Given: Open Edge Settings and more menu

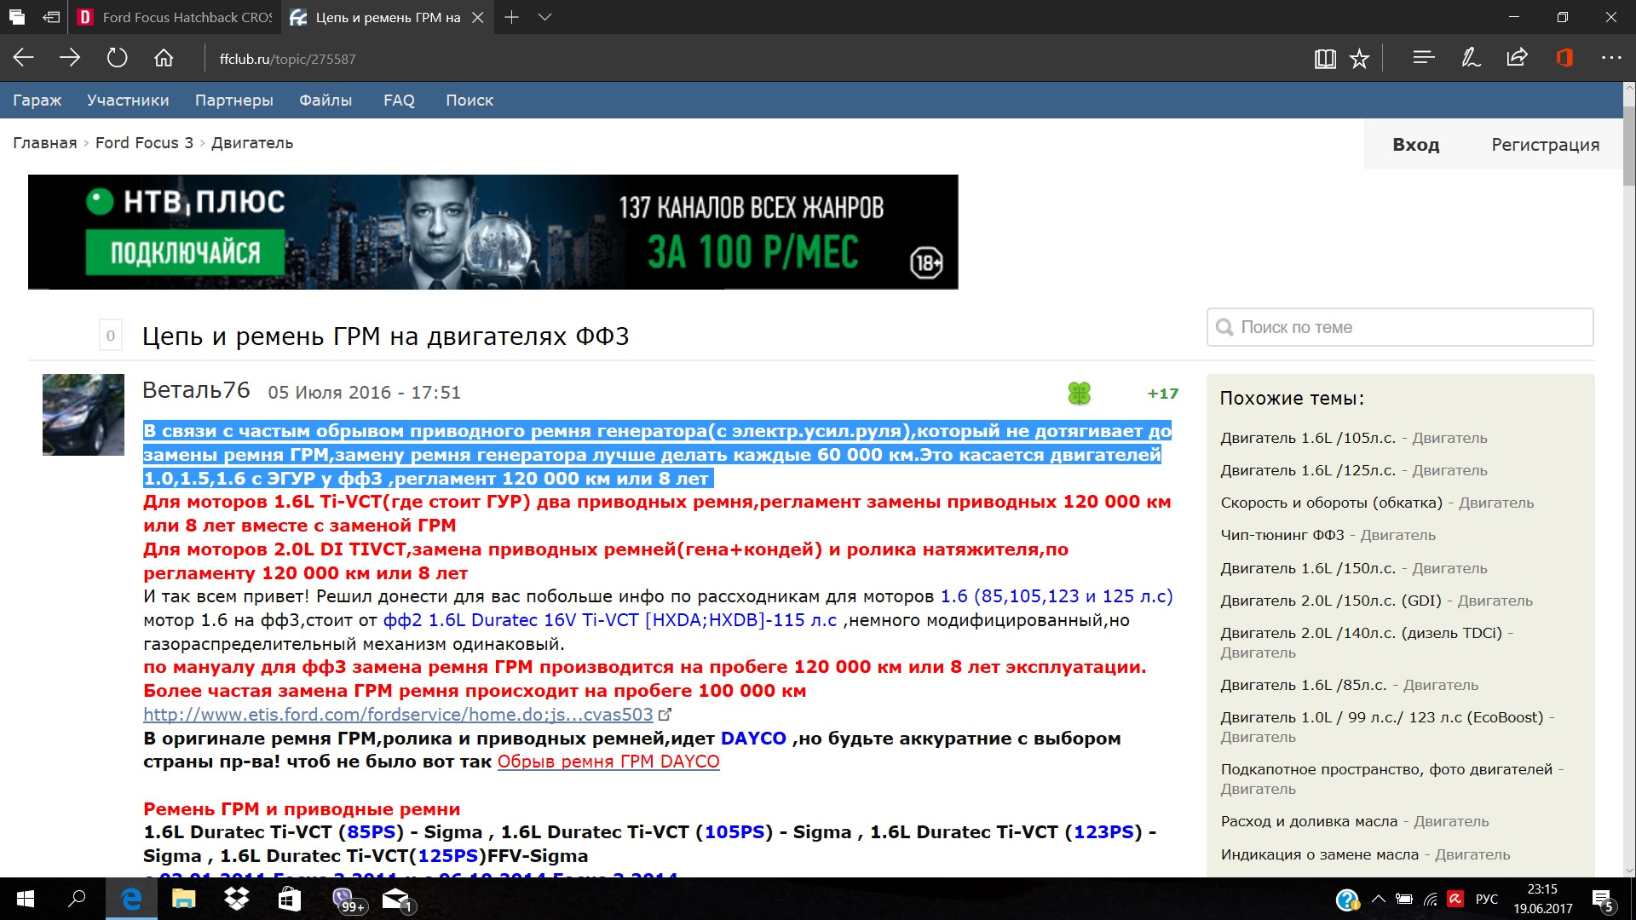Looking at the screenshot, I should point(1611,58).
